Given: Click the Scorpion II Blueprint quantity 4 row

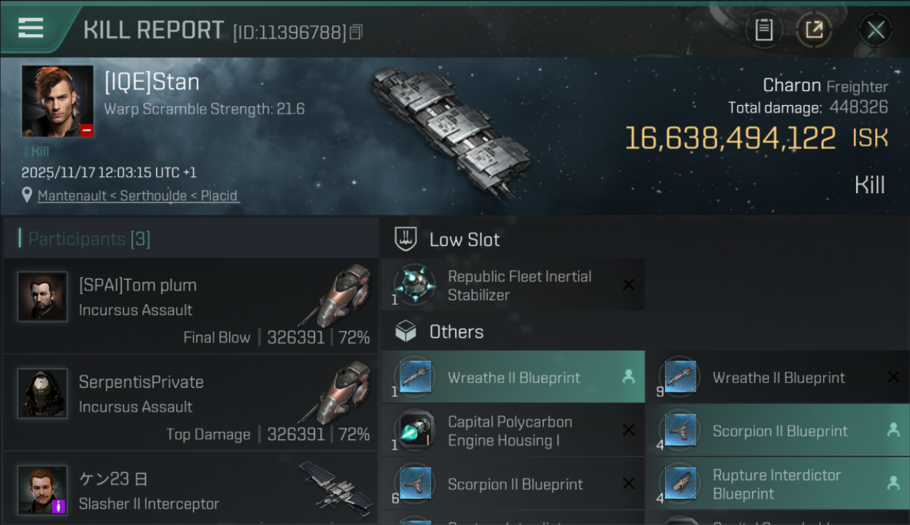Looking at the screenshot, I should coord(777,431).
